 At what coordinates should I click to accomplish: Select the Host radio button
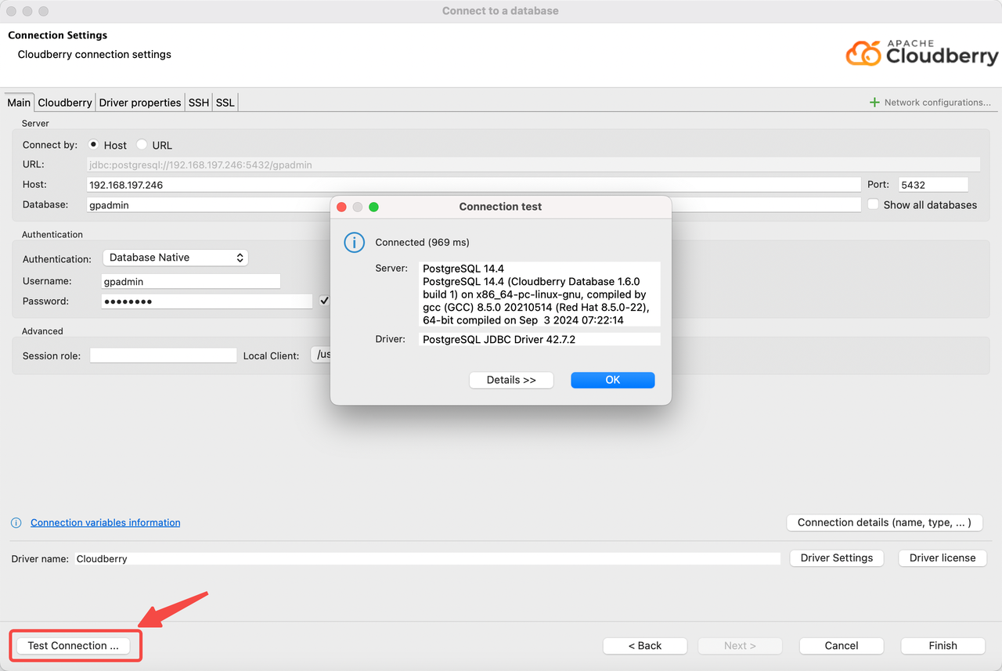point(94,145)
